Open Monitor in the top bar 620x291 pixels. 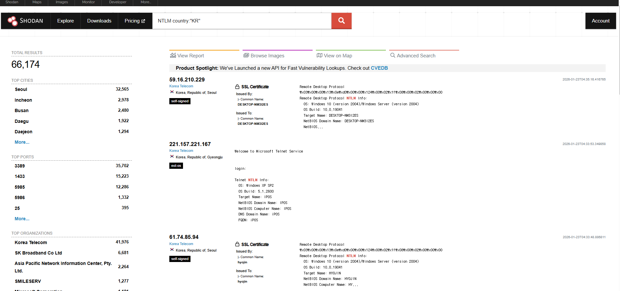tap(89, 2)
